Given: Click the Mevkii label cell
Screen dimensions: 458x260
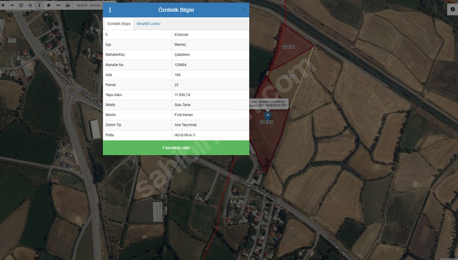Looking at the screenshot, I should [x=137, y=115].
